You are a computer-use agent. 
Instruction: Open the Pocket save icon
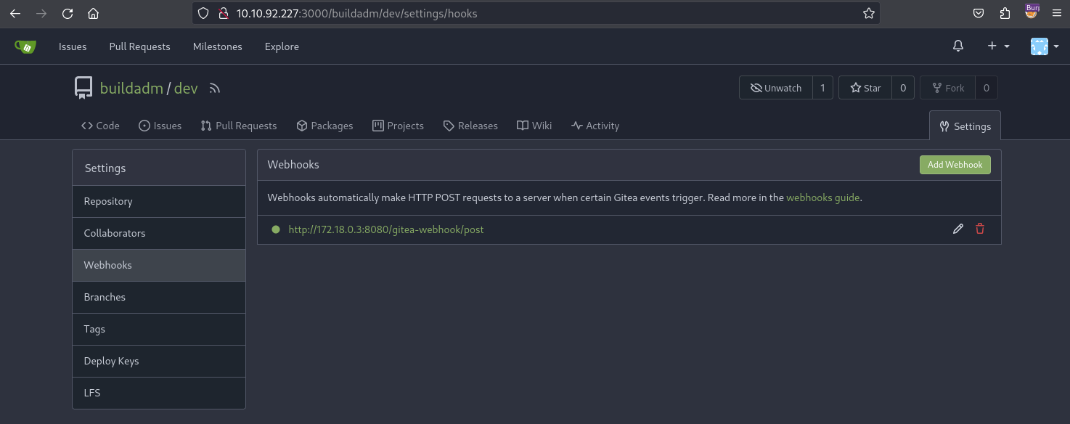pos(979,13)
